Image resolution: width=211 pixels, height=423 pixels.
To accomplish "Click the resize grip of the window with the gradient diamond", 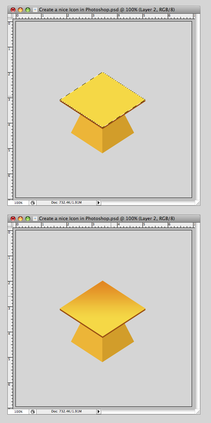I will pyautogui.click(x=198, y=411).
